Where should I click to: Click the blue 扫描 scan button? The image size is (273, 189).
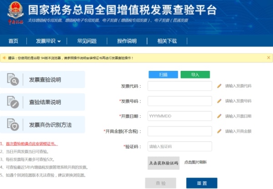point(163,75)
